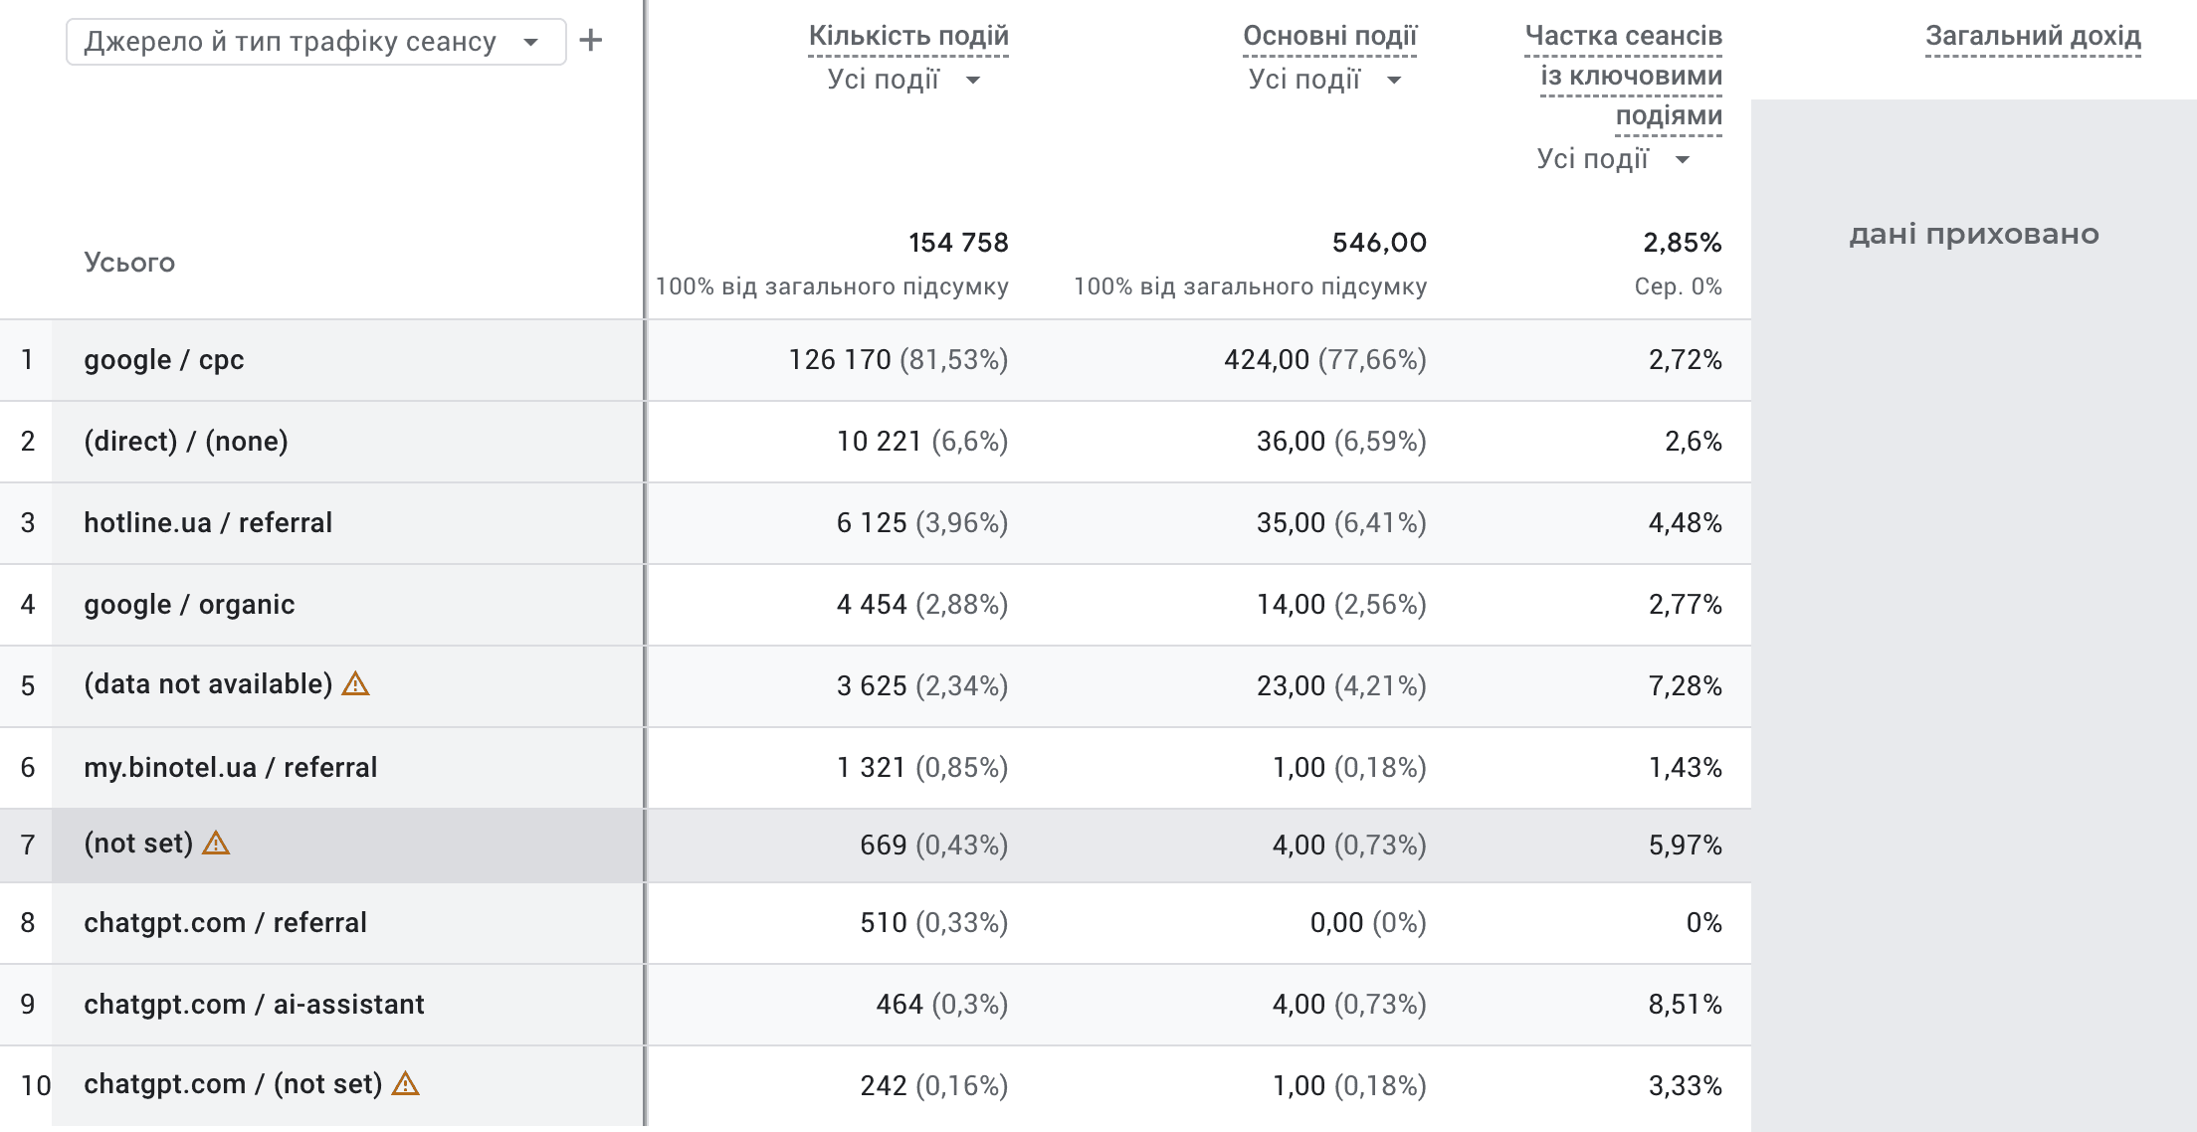Image resolution: width=2197 pixels, height=1132 pixels.
Task: Click warning triangle beside (not set) row
Action: [216, 843]
